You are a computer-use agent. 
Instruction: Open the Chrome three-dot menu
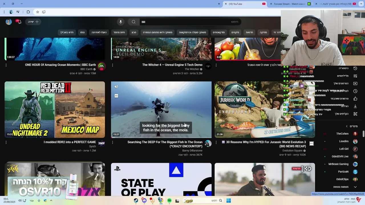[4, 12]
